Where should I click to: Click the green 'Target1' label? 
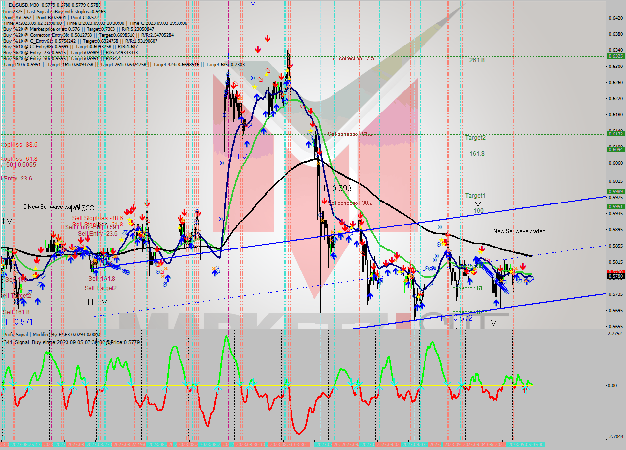coord(475,196)
